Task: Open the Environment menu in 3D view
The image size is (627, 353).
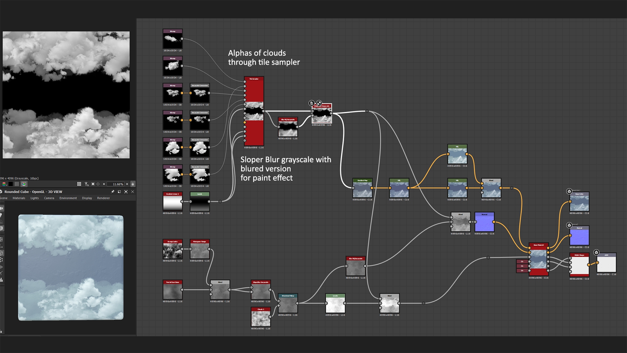Action: click(x=68, y=198)
